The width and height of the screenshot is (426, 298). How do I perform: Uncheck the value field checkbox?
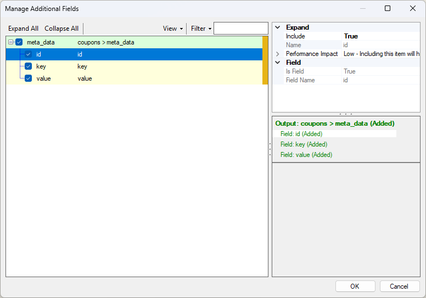(28, 78)
